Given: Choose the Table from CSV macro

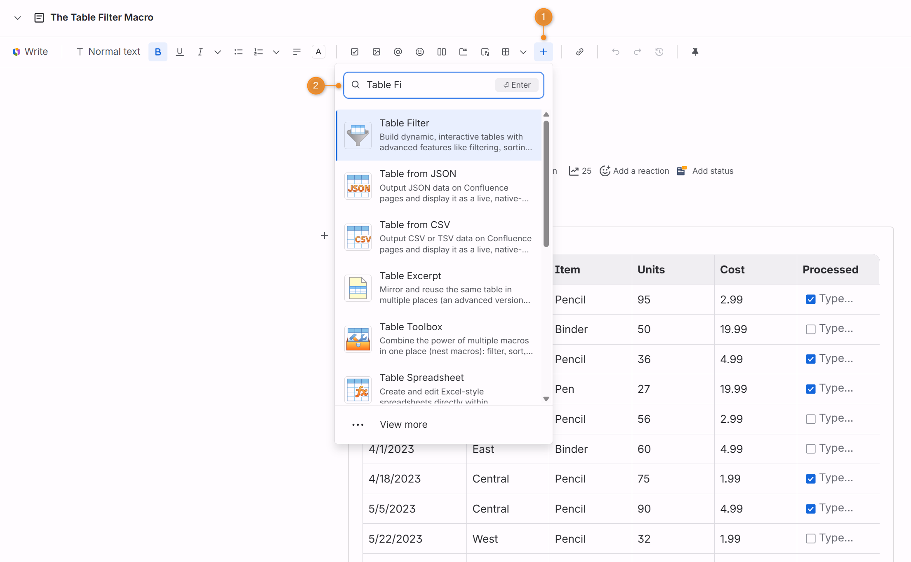Looking at the screenshot, I should pyautogui.click(x=439, y=237).
